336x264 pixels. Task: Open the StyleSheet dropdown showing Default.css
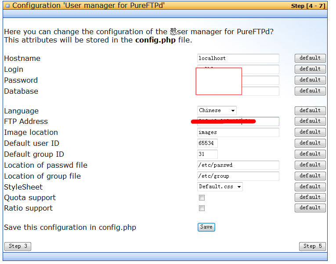220,187
